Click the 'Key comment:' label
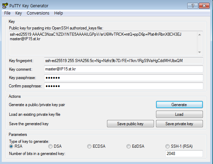 point(21,69)
